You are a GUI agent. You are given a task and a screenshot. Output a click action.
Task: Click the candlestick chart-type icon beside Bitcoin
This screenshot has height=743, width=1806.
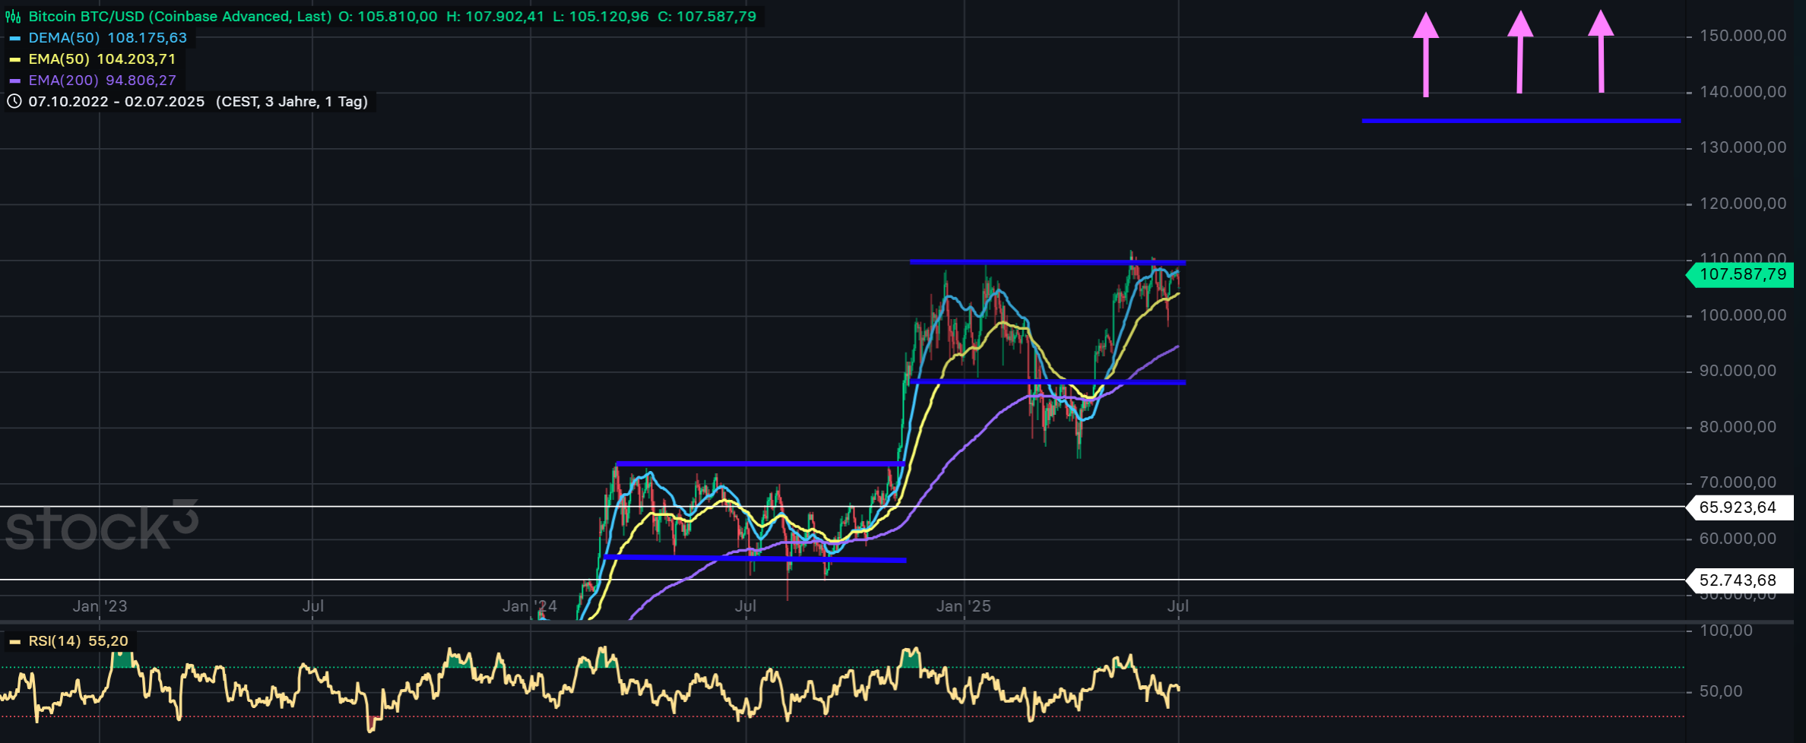click(13, 17)
